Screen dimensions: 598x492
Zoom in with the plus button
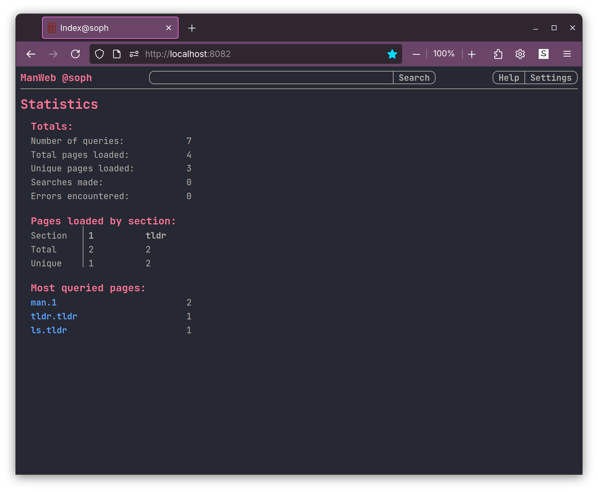point(472,54)
